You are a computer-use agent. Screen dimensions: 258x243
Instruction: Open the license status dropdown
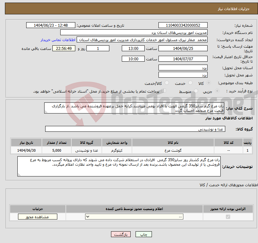tap(134, 217)
